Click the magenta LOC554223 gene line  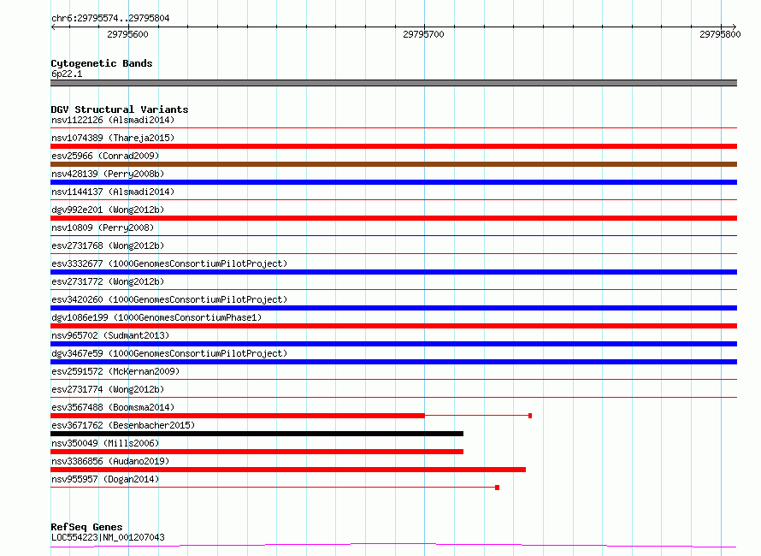pyautogui.click(x=393, y=546)
